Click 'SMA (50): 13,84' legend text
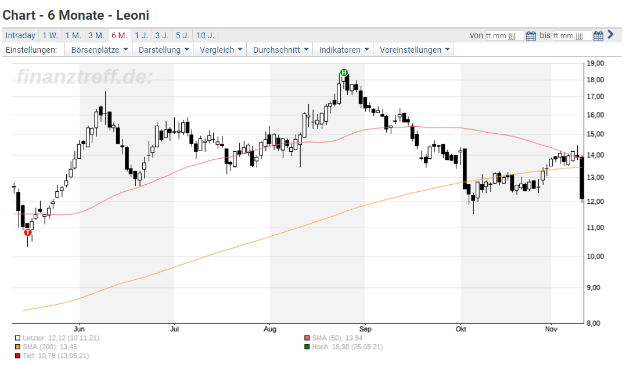The width and height of the screenshot is (626, 365). pos(337,338)
